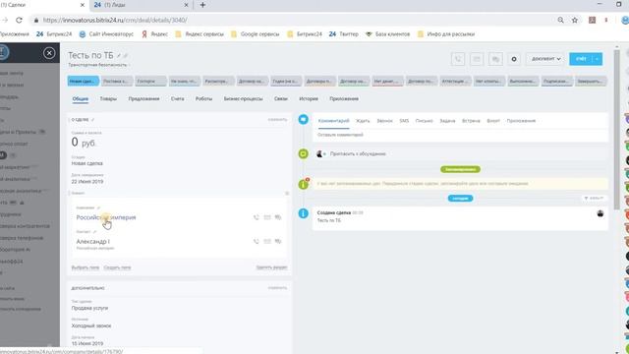Switch to the Товары tab
The height and width of the screenshot is (354, 629).
tap(108, 98)
